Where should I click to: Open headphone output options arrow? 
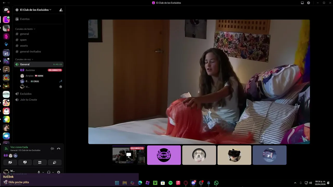coord(53,172)
